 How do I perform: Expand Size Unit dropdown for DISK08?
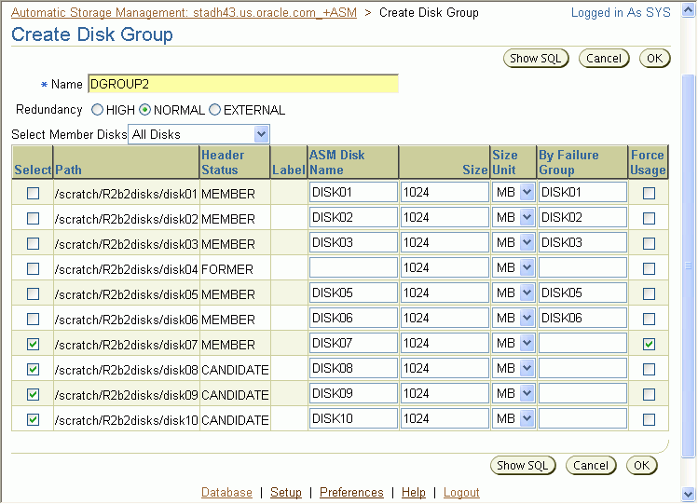(527, 369)
